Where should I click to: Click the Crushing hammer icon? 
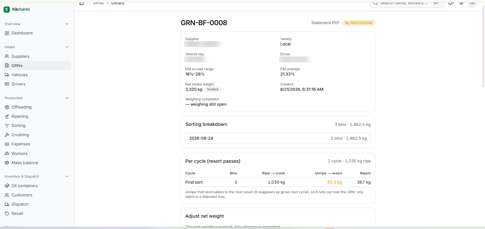tap(7, 135)
